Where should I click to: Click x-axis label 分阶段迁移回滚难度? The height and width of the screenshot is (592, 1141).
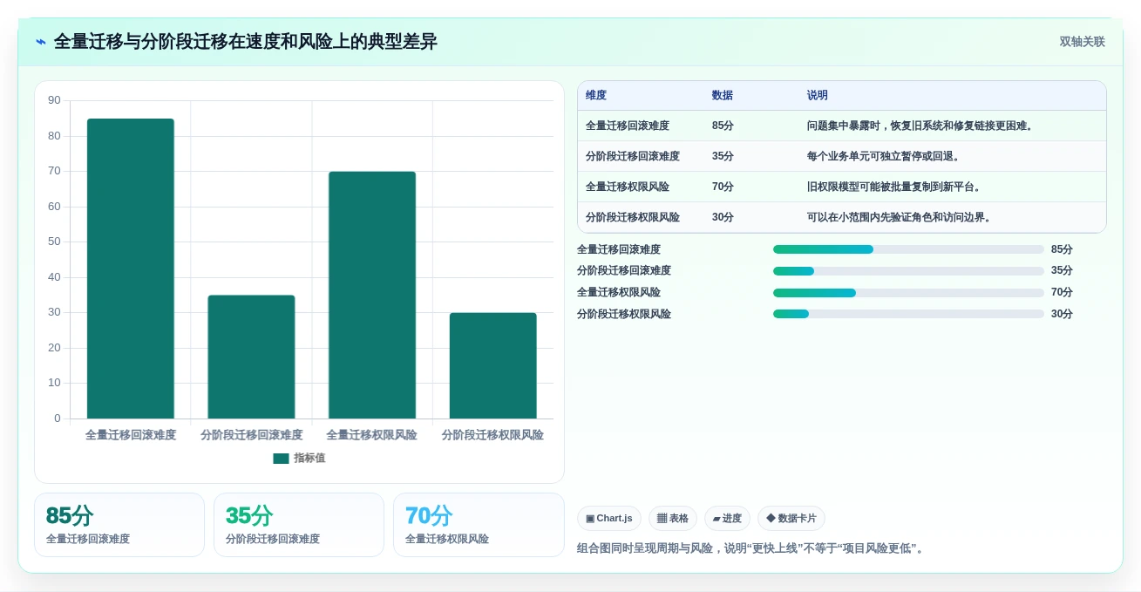coord(251,435)
